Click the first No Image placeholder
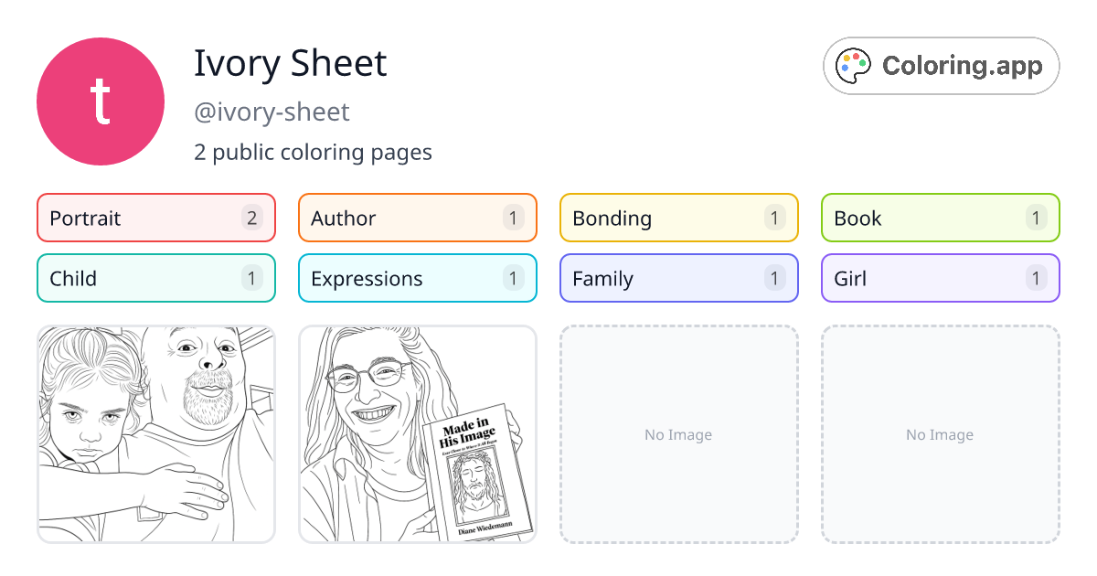 [678, 434]
